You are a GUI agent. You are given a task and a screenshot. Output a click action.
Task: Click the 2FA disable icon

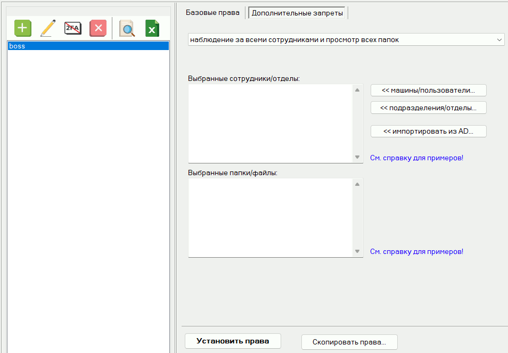coord(73,28)
